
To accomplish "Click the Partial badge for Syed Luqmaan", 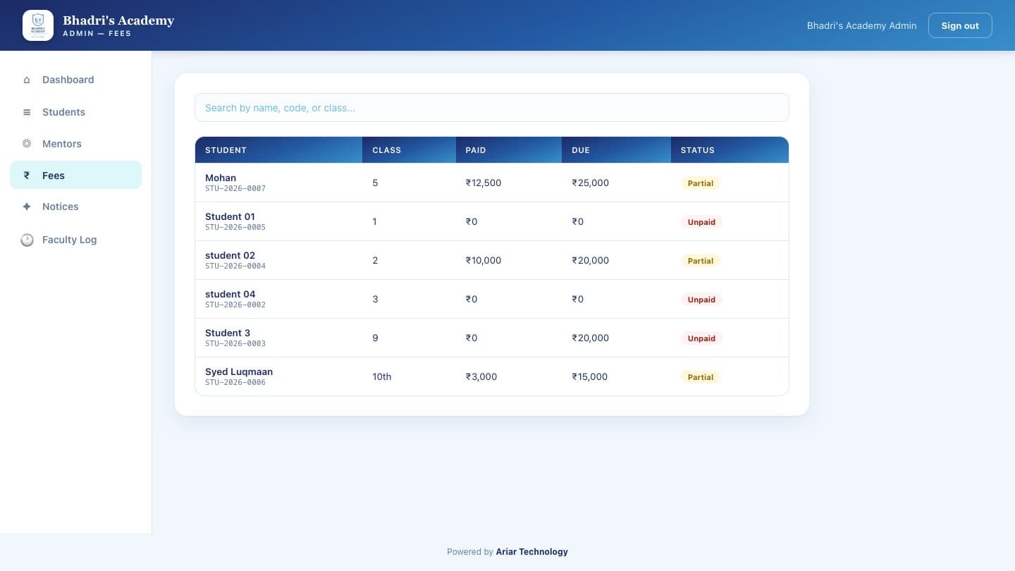I will (x=701, y=377).
